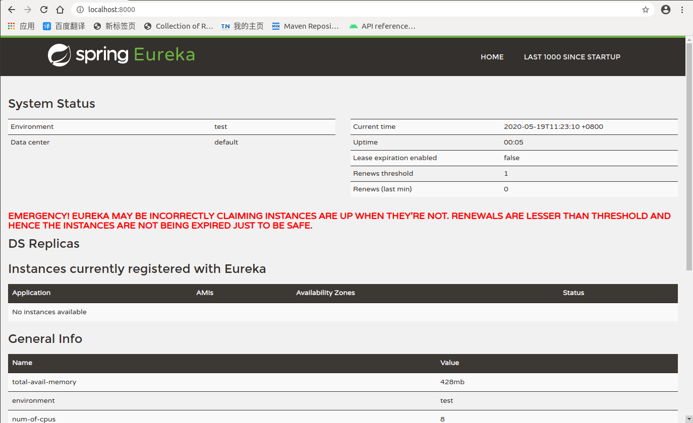The height and width of the screenshot is (423, 693).
Task: Click the 'No instances available' row
Action: 343,312
